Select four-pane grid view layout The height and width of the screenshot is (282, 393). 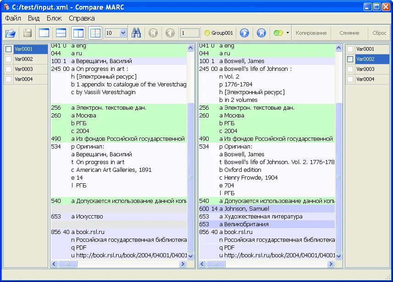pos(95,33)
